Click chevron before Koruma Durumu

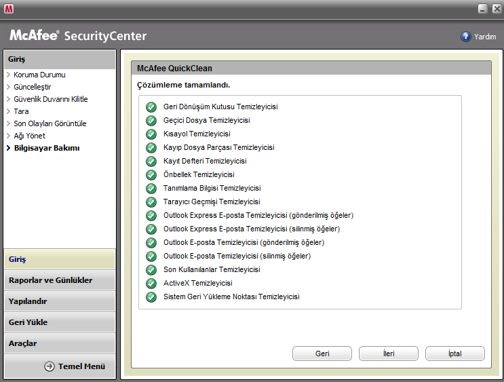click(x=8, y=75)
